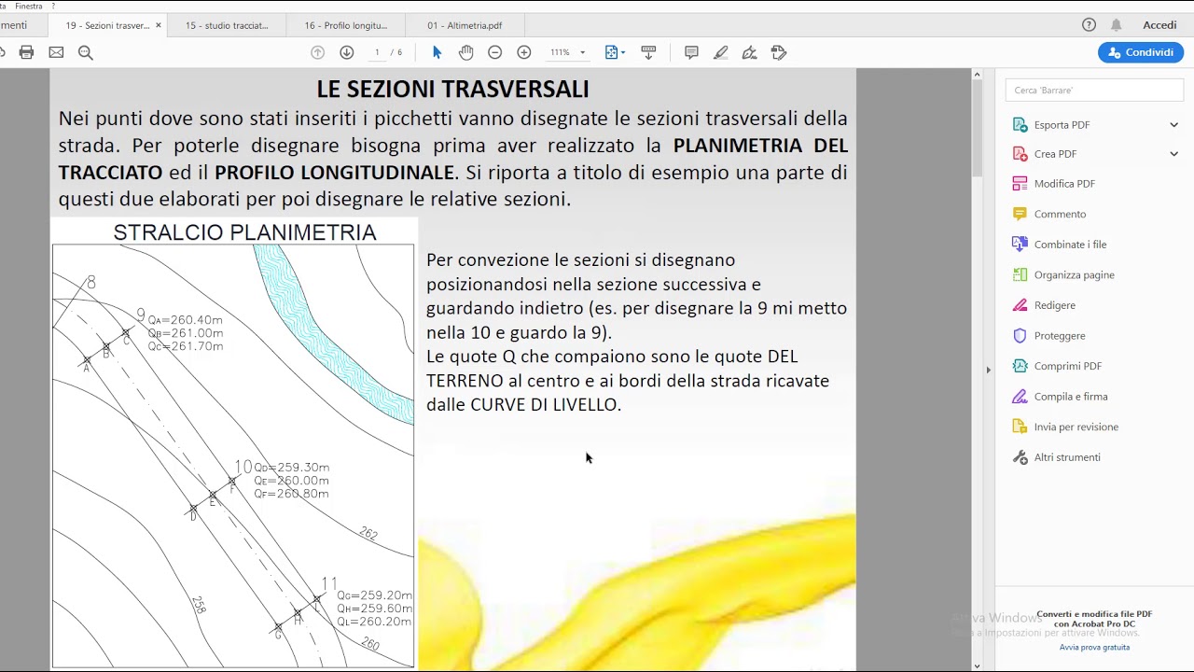Click the Qe=260.00m label
Viewport: 1194px width, 672px height.
(291, 481)
